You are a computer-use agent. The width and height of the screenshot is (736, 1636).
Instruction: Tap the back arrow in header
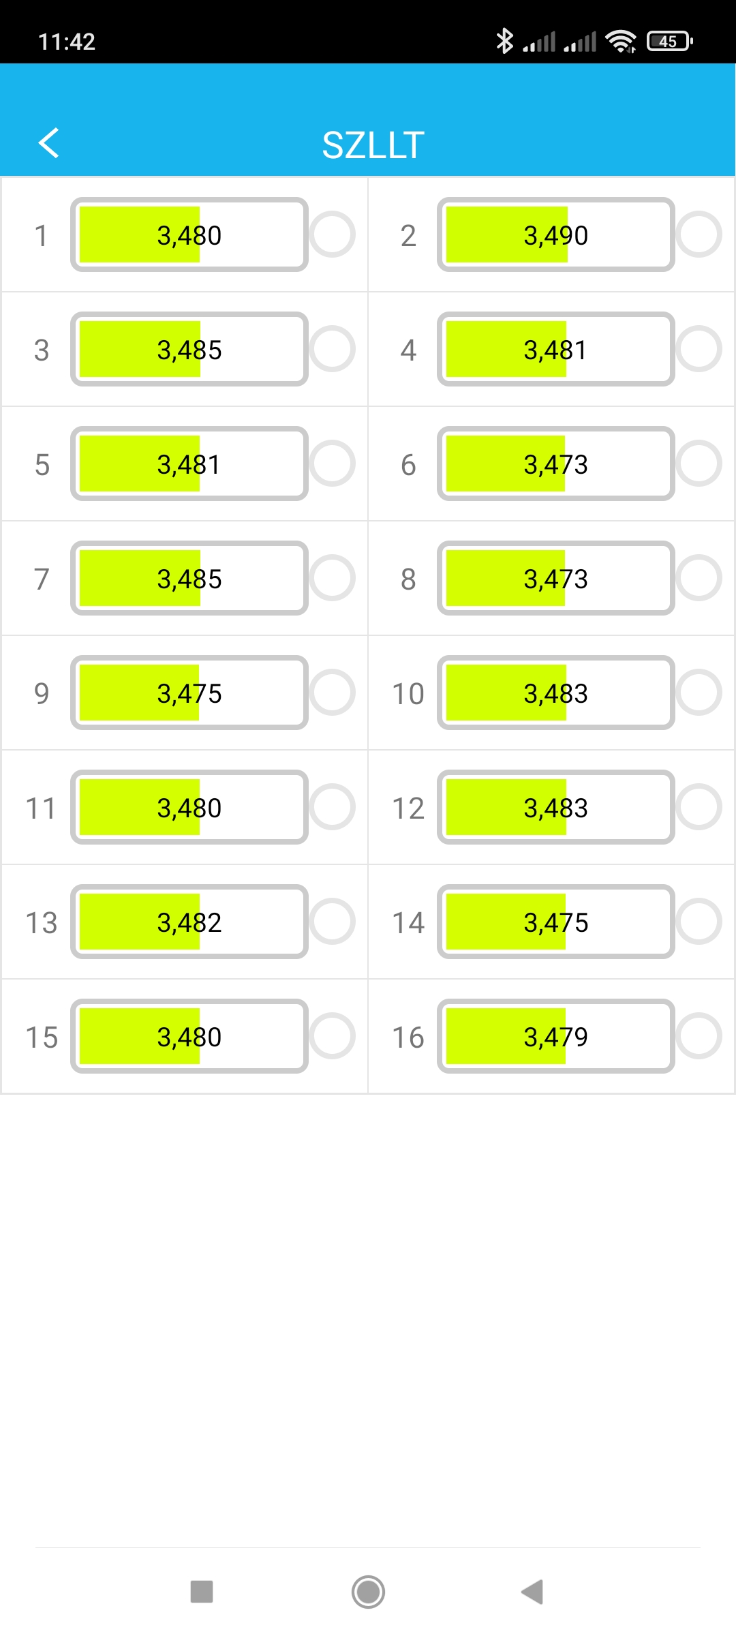(49, 143)
